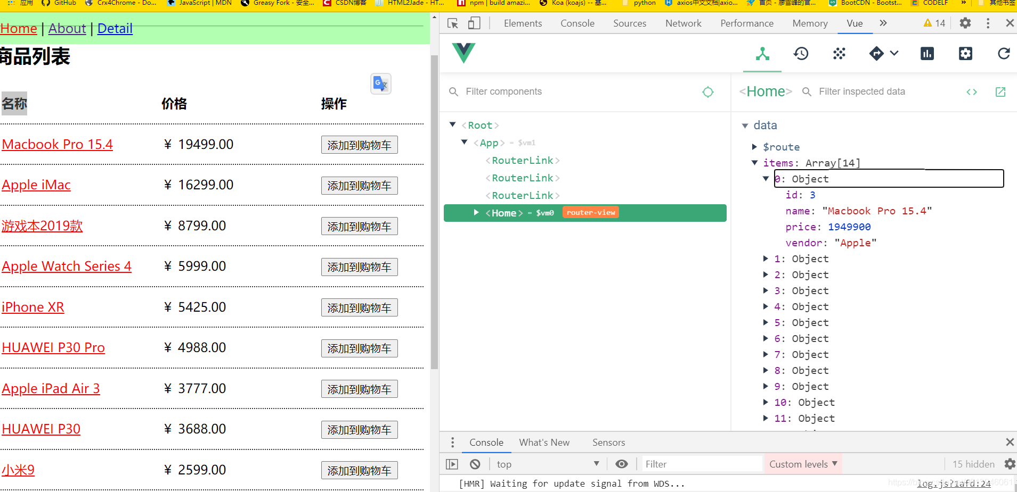Refresh the Vue devtools panel

[1004, 54]
